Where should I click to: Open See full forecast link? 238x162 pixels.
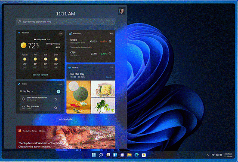coord(40,75)
